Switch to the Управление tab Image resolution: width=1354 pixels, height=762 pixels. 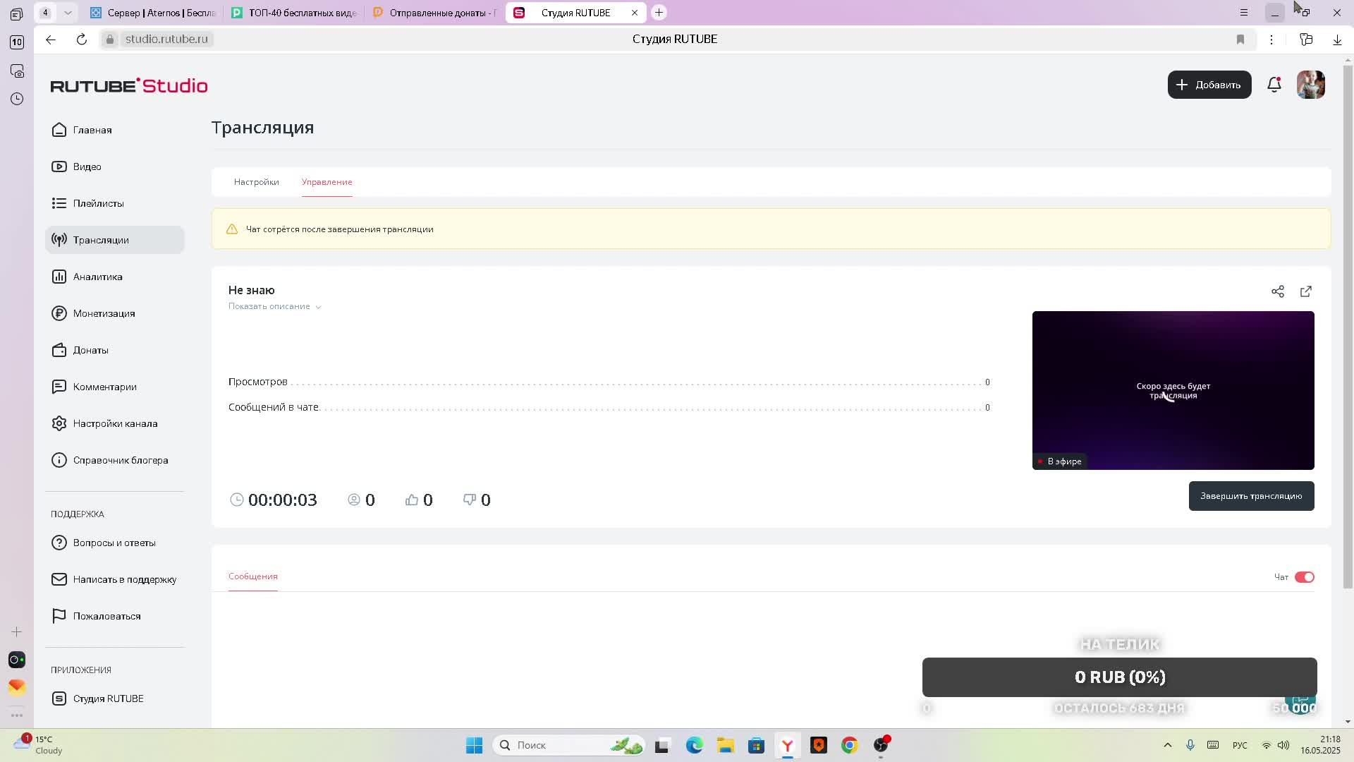[327, 182]
